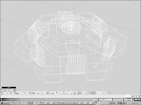Toggle the Y axis button
The width and height of the screenshot is (141, 105).
pos(136,96)
